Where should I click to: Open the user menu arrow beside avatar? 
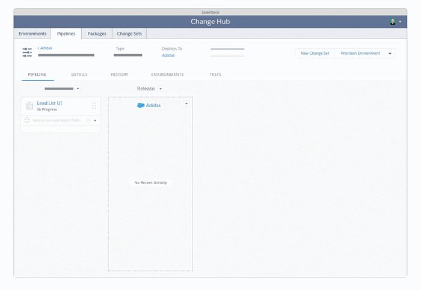[x=401, y=22]
